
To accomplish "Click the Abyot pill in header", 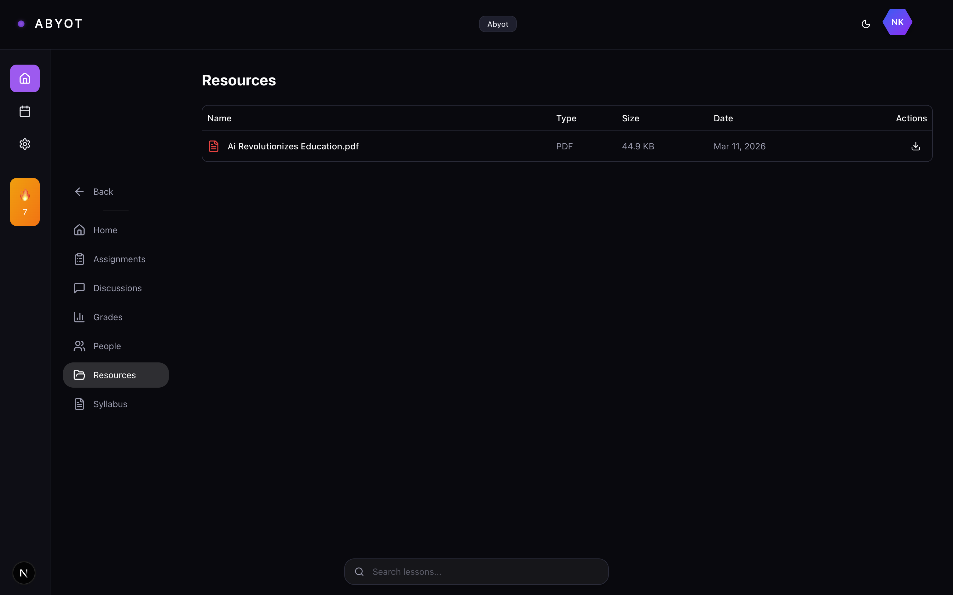I will 497,24.
